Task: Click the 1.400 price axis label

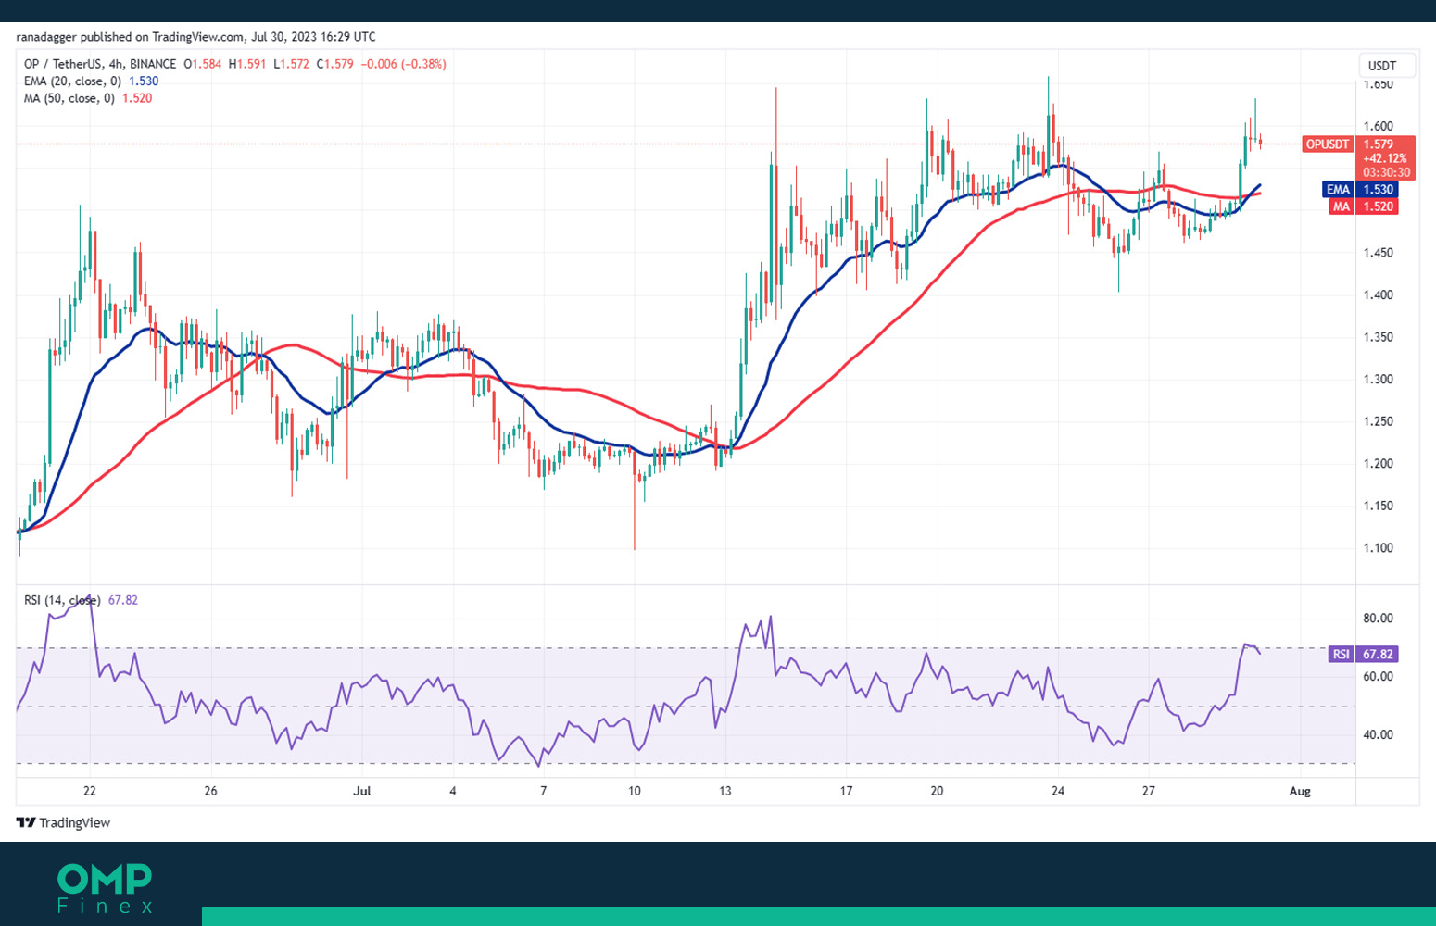Action: (1378, 295)
